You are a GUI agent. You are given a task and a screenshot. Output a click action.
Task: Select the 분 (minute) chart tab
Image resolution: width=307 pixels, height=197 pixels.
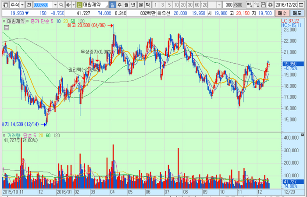pyautogui.click(x=140, y=4)
